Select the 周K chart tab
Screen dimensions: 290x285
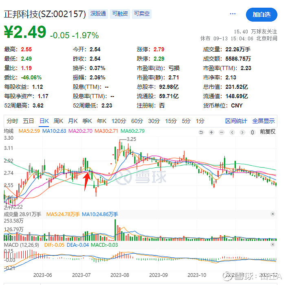coord(58,121)
